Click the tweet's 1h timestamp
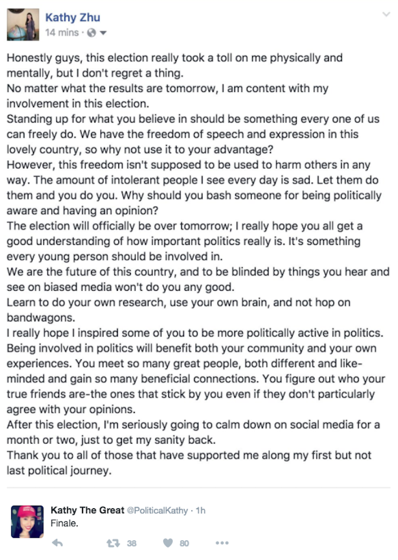Viewport: 398px width, 560px height. [x=200, y=510]
